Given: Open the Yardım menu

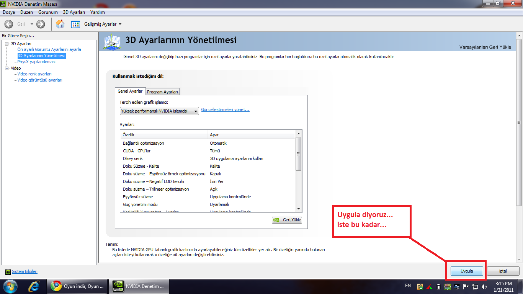Looking at the screenshot, I should [x=98, y=12].
